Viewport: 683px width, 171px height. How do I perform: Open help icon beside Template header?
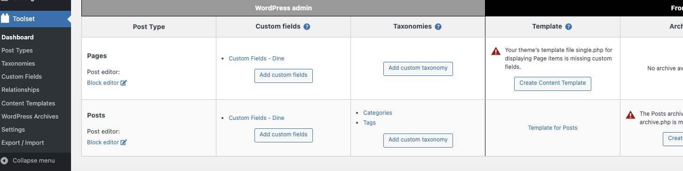[x=568, y=27]
